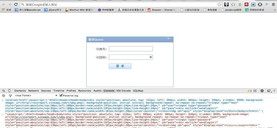Toggle the console filter funnel
The width and height of the screenshot is (277, 128).
point(10,96)
